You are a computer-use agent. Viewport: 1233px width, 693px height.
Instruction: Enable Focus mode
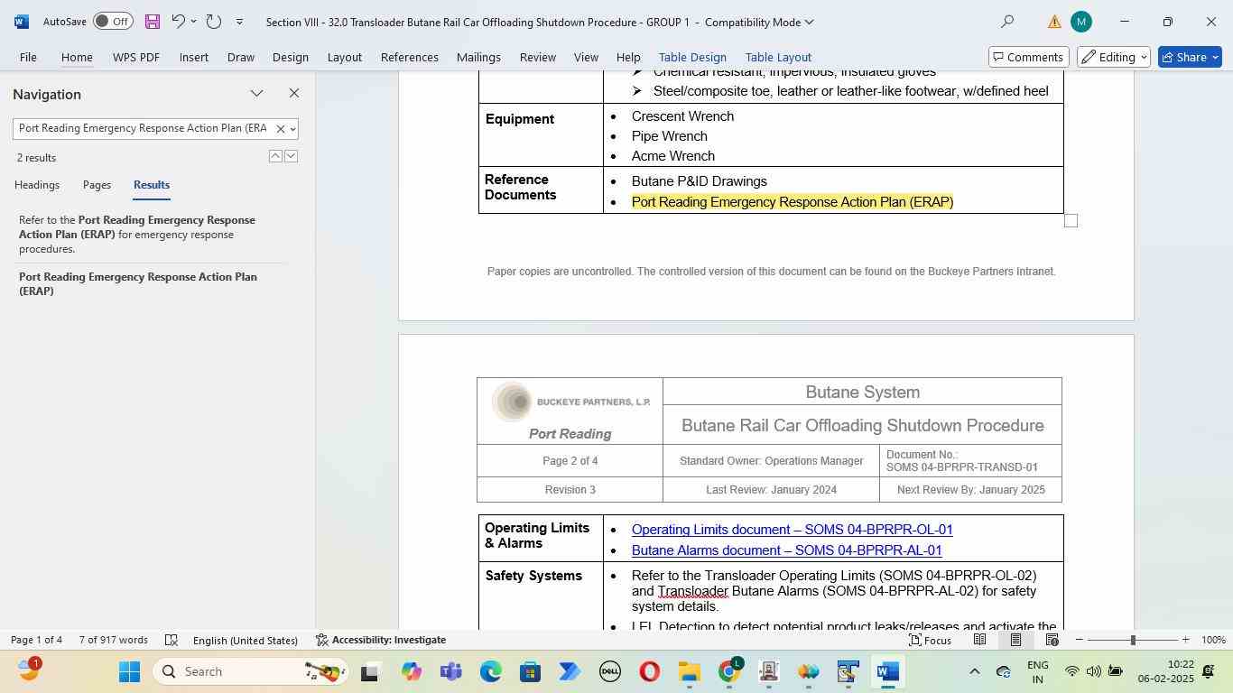930,640
